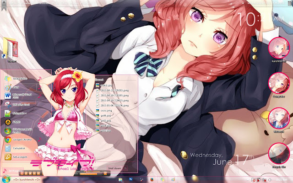Open recent file got6.jpg
Image resolution: width=293 pixels, height=183 pixels.
point(103,116)
